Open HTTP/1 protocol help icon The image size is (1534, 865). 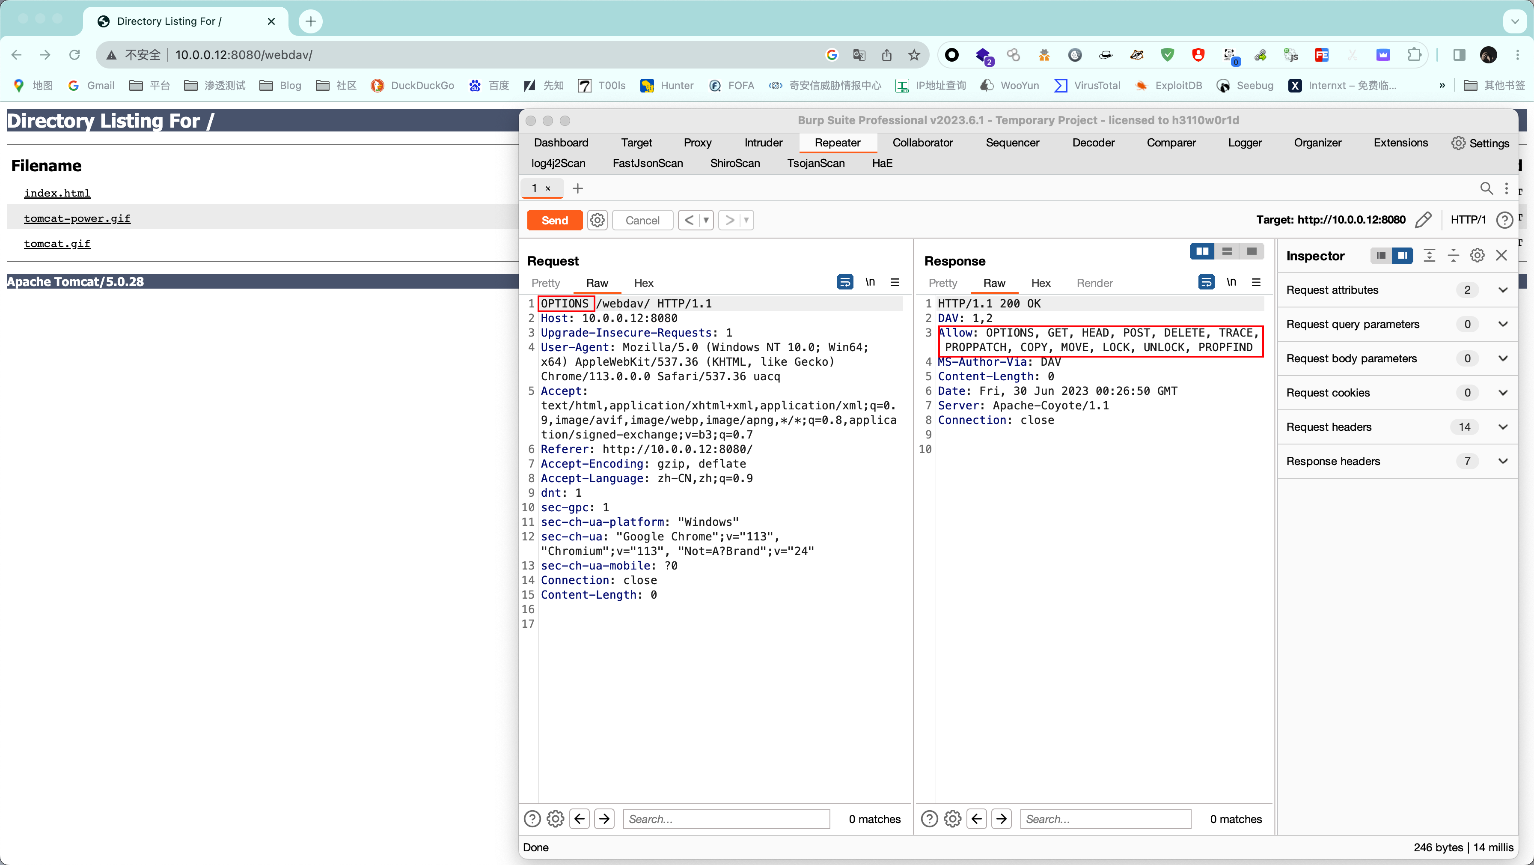pyautogui.click(x=1505, y=220)
